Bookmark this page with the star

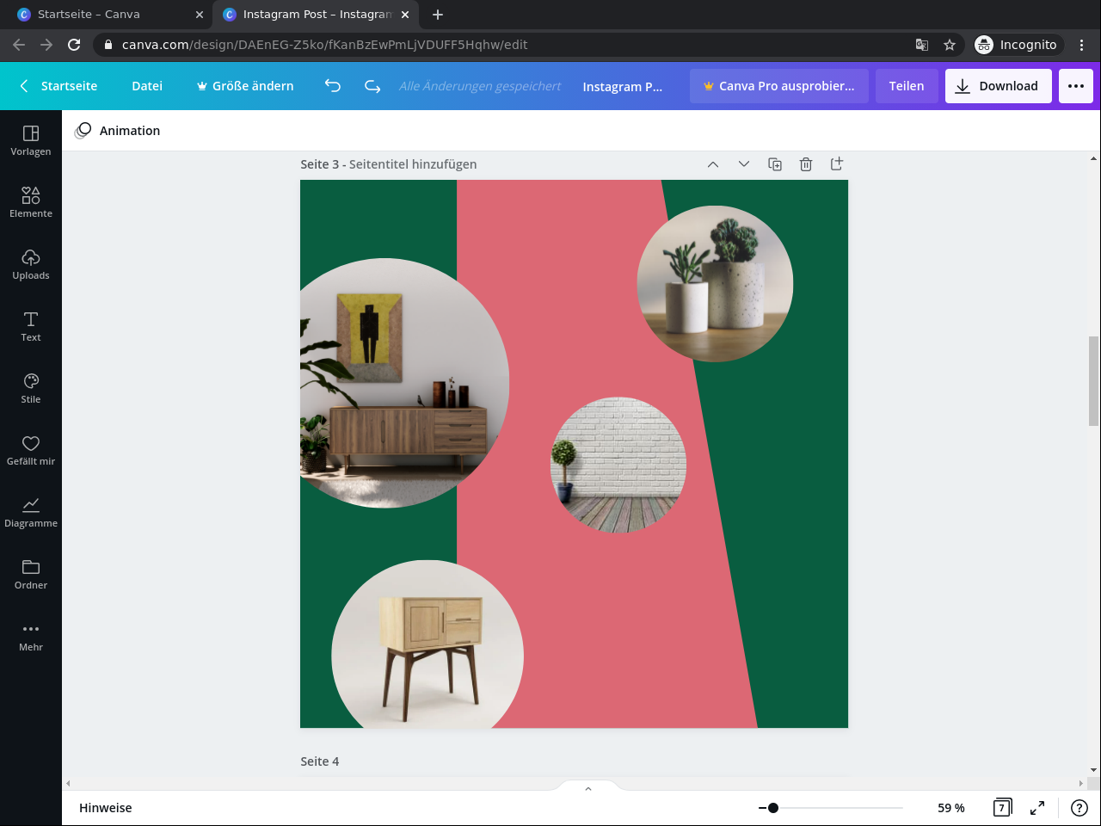point(950,45)
